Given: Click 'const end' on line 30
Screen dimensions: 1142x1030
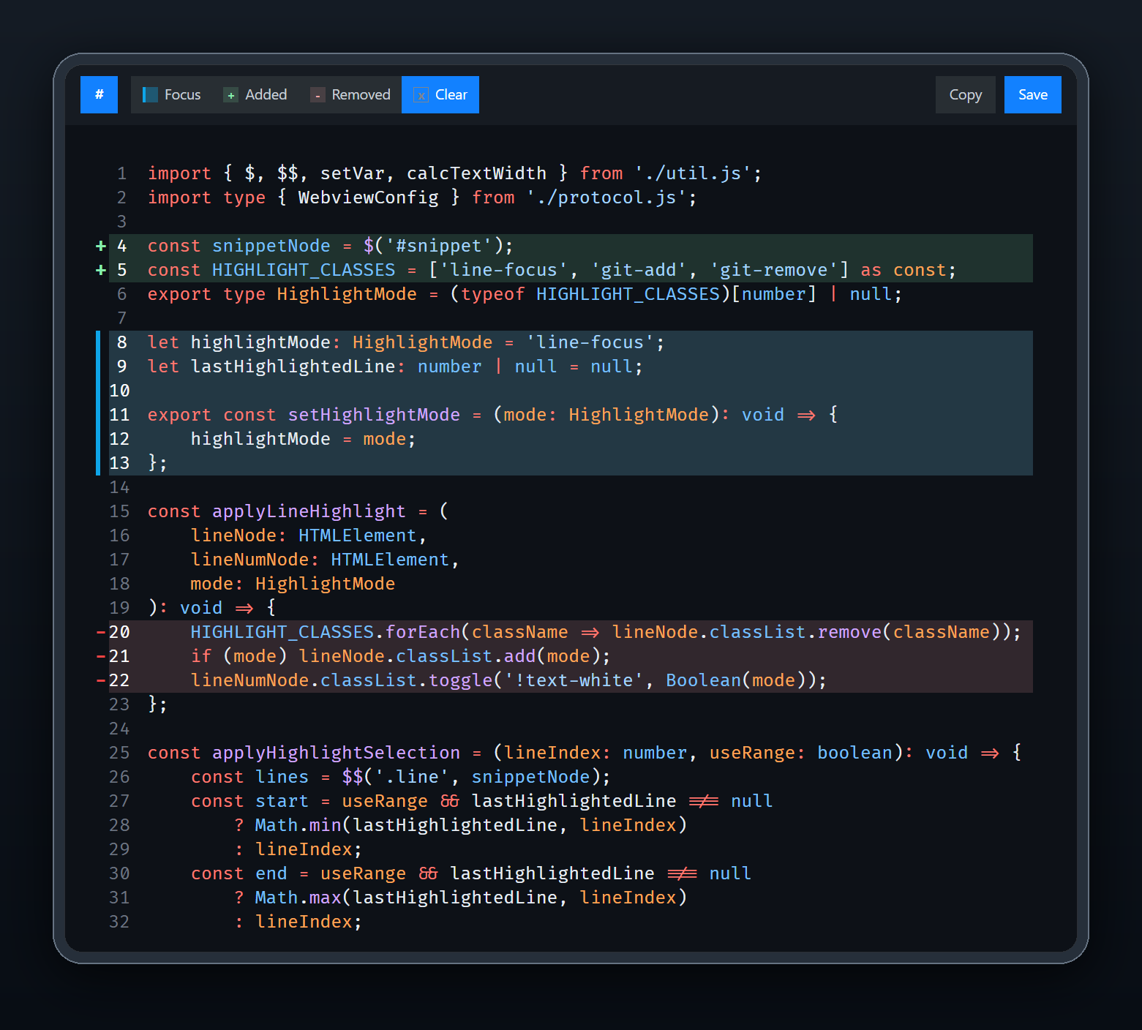Looking at the screenshot, I should 238,873.
